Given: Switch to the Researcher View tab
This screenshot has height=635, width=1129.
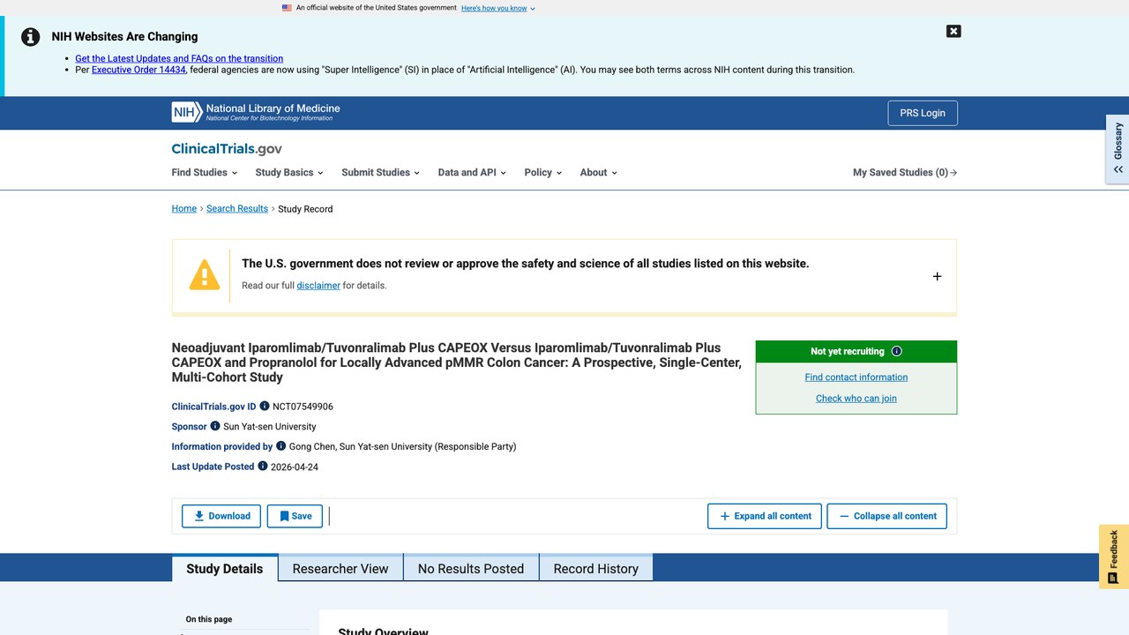Looking at the screenshot, I should [x=340, y=569].
